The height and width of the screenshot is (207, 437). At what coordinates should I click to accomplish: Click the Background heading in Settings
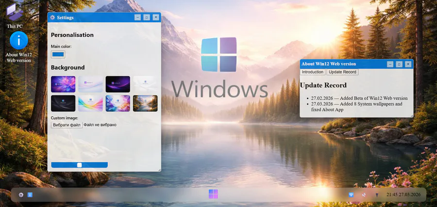pyautogui.click(x=67, y=68)
